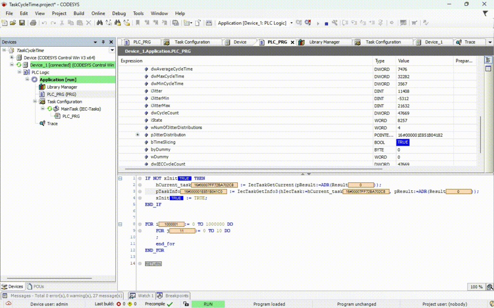This screenshot has height=308, width=494.
Task: Click the Breakpoints panel button
Action: click(173, 296)
